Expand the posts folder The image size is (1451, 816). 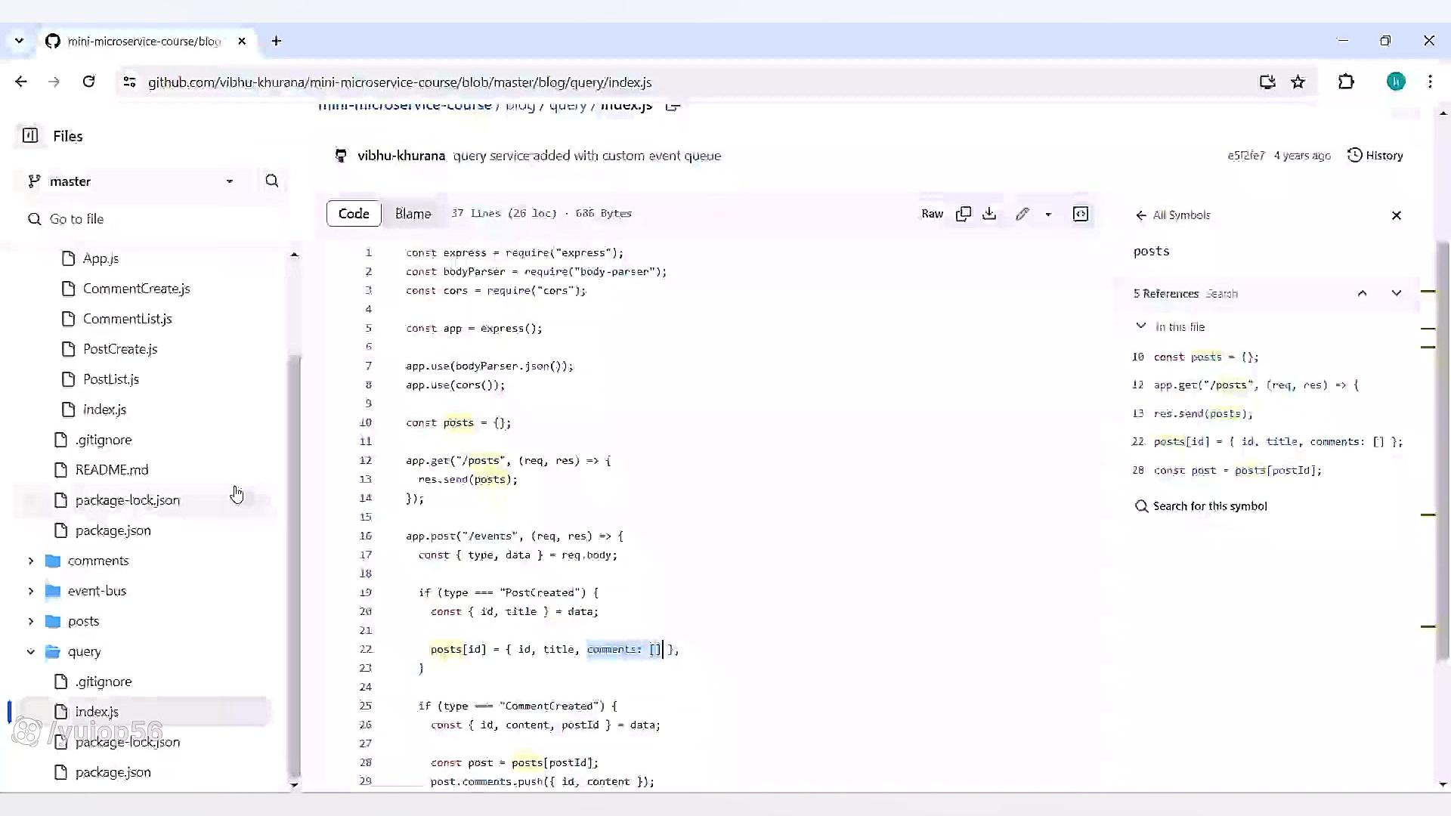pos(31,621)
